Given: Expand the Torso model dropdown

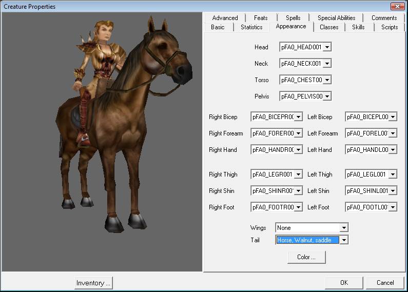Looking at the screenshot, I should click(x=327, y=80).
